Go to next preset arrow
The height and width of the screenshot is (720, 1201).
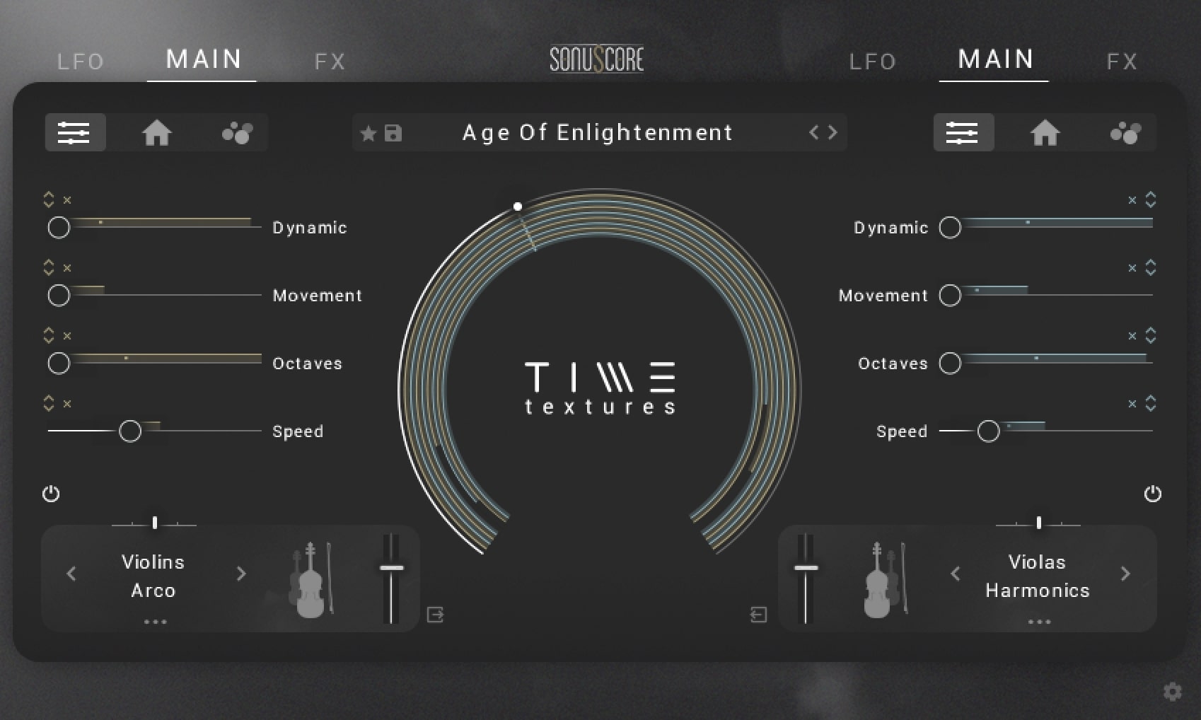832,132
